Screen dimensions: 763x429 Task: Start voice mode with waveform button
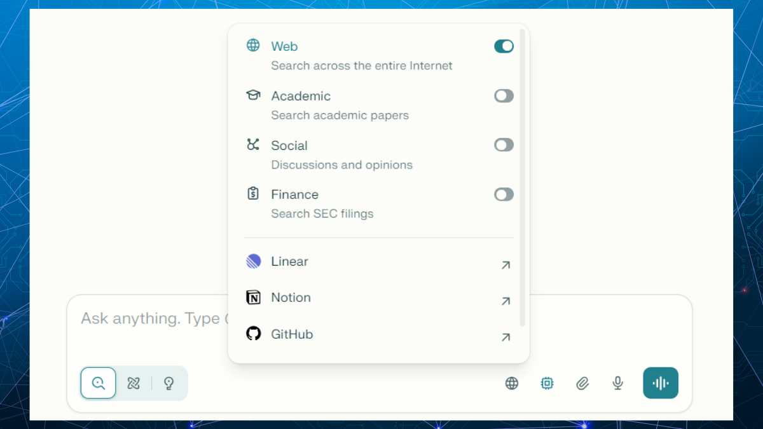(x=661, y=383)
